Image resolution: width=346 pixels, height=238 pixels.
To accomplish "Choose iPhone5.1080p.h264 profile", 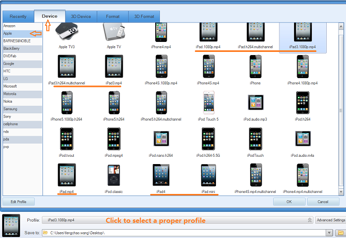I will point(67,103).
